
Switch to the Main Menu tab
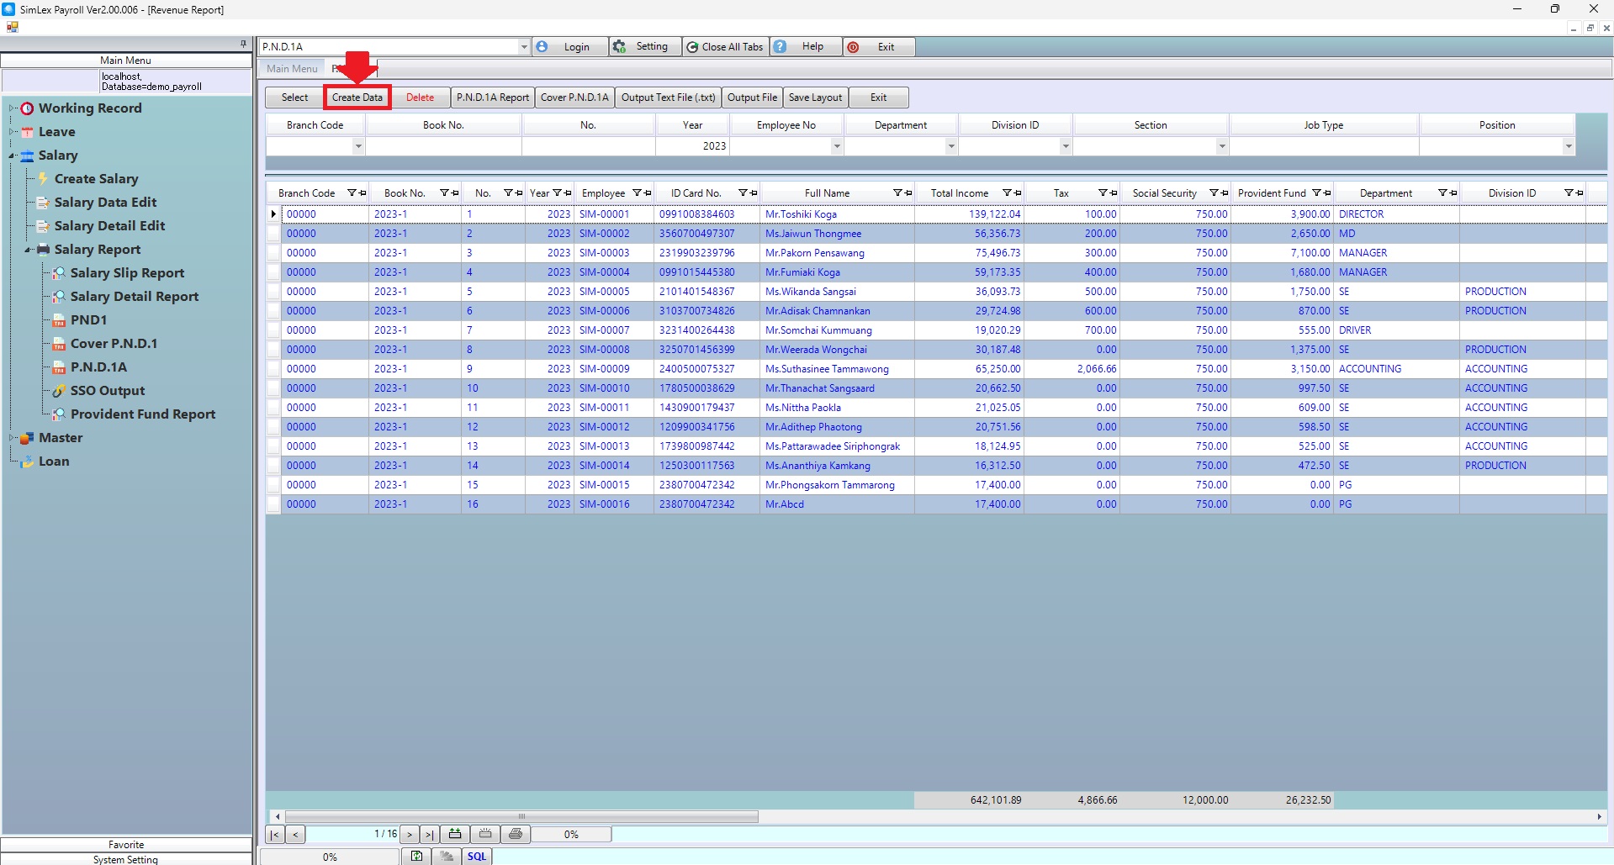pyautogui.click(x=292, y=69)
